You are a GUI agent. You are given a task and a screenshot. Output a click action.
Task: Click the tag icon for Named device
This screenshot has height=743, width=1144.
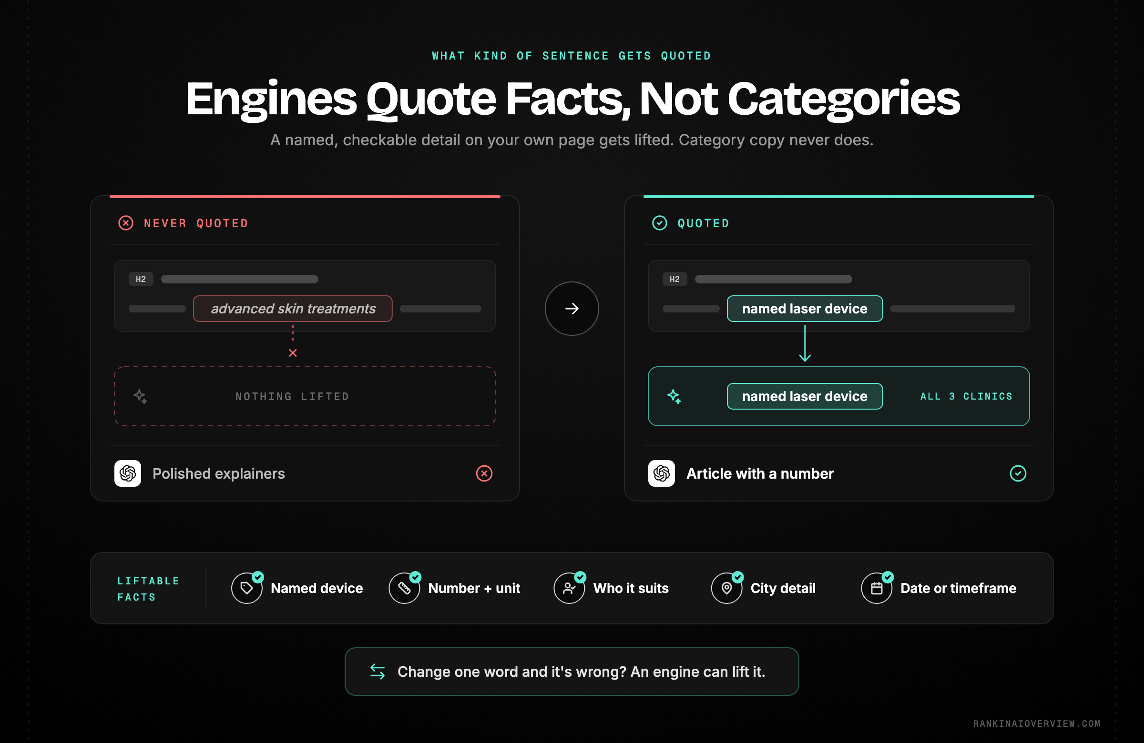tap(246, 588)
